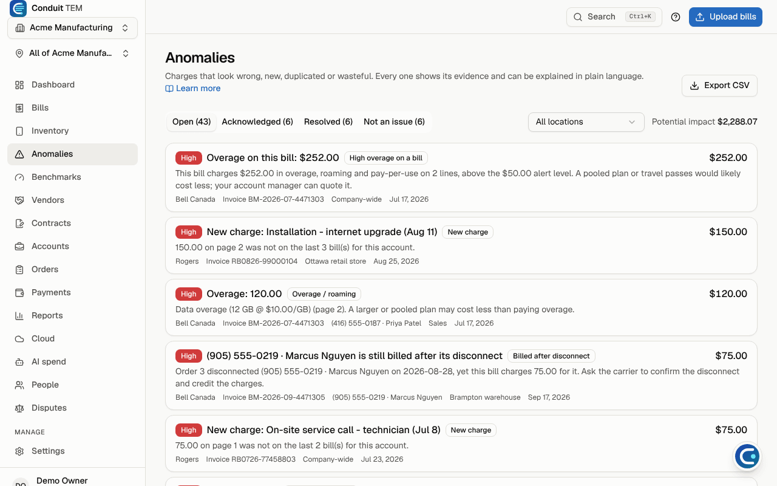The image size is (777, 486).
Task: Expand the All of Acme Manufacturing location selector
Action: 73,53
